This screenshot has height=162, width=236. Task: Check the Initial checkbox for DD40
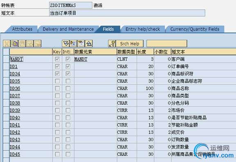coord(68,118)
